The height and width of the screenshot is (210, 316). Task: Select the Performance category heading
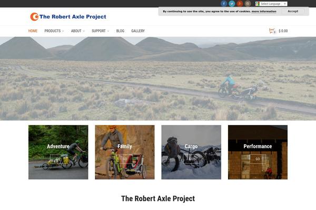(258, 146)
